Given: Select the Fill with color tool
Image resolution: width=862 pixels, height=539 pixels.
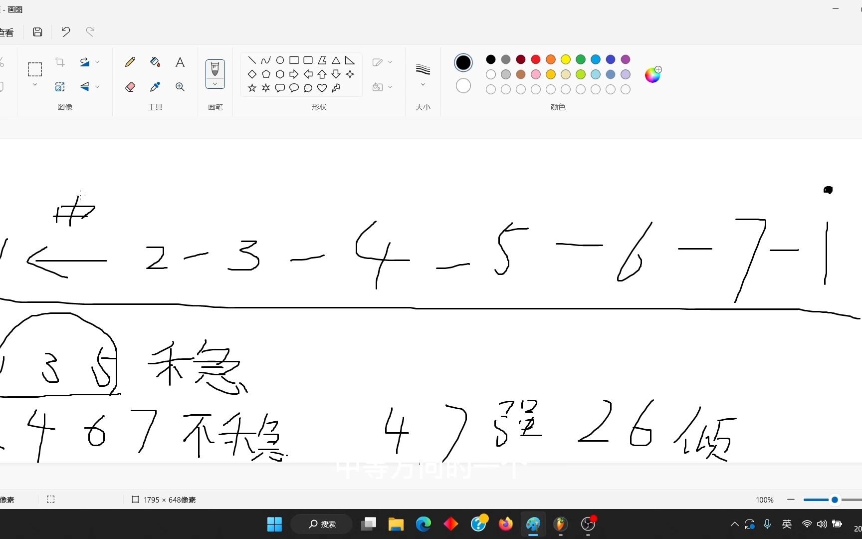Looking at the screenshot, I should (155, 62).
